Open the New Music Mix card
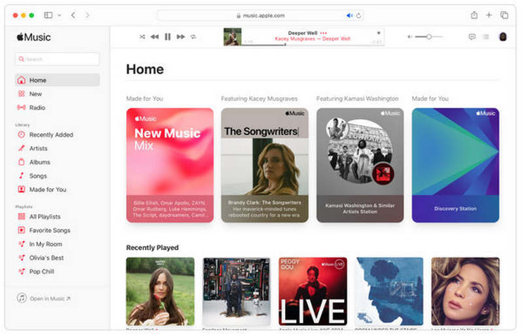Image resolution: width=523 pixels, height=336 pixels. pyautogui.click(x=170, y=165)
